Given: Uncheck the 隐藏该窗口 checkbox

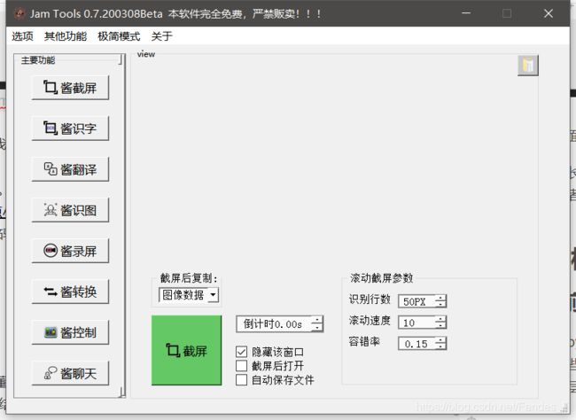Looking at the screenshot, I should [x=241, y=352].
